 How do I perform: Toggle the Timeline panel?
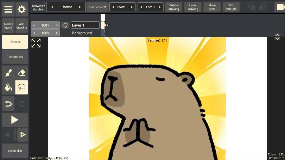pyautogui.click(x=15, y=42)
